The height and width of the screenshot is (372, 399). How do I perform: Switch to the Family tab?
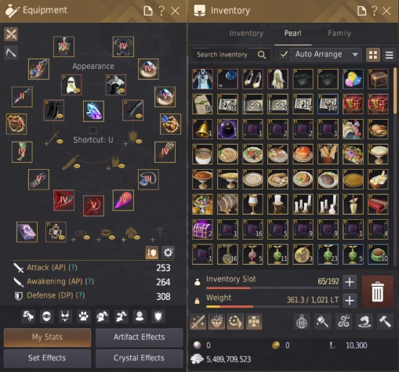click(339, 34)
